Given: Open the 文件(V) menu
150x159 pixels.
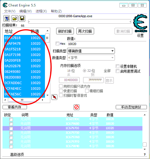Looking at the screenshot, I should 10,11.
